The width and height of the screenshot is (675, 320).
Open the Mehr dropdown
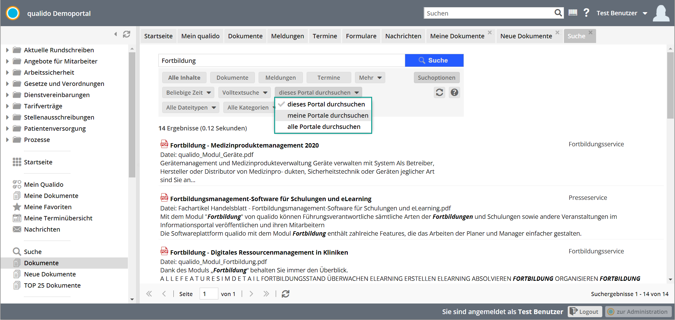[x=370, y=78]
